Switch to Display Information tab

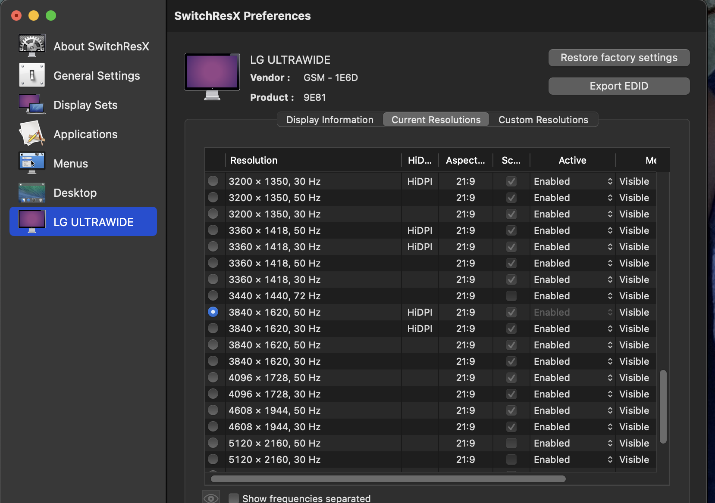330,120
